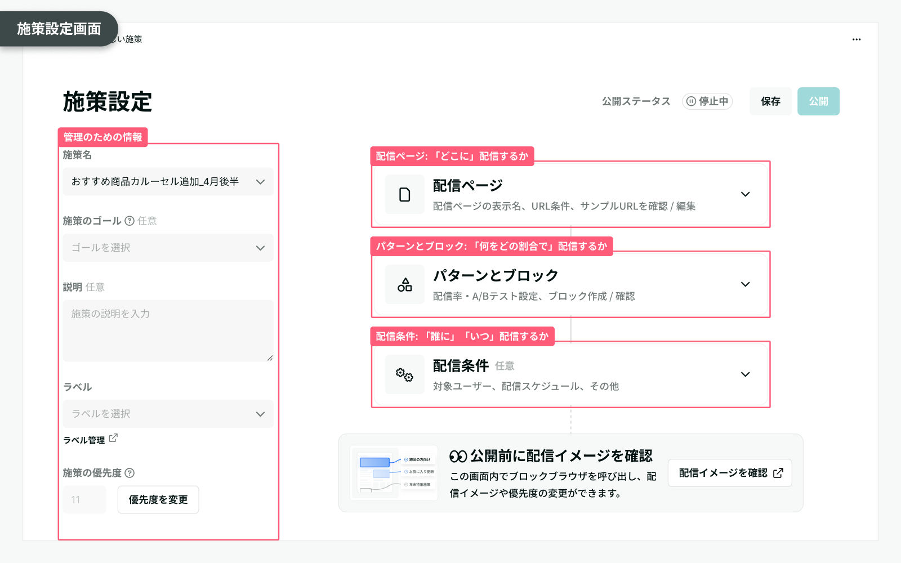Screen dimensions: 901x563
Task: Click the パターンとブロック shapes icon
Action: click(404, 285)
